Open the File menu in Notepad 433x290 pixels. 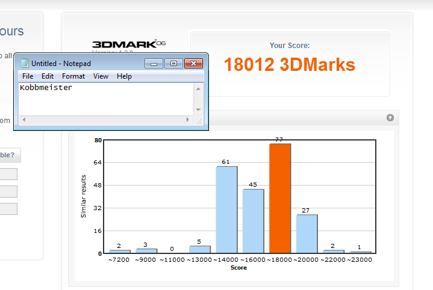28,76
